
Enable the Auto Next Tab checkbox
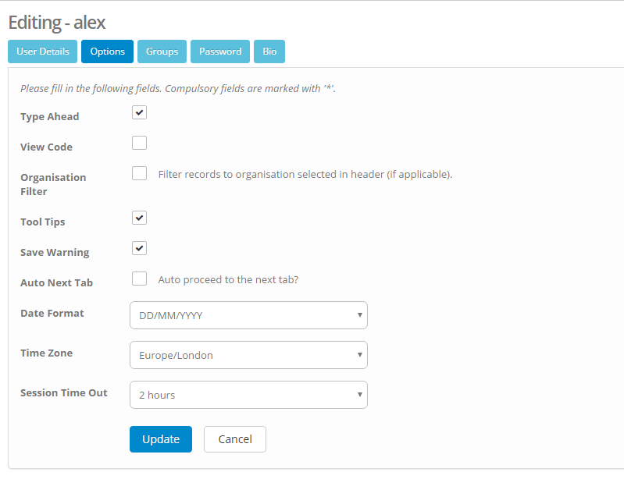tap(139, 279)
